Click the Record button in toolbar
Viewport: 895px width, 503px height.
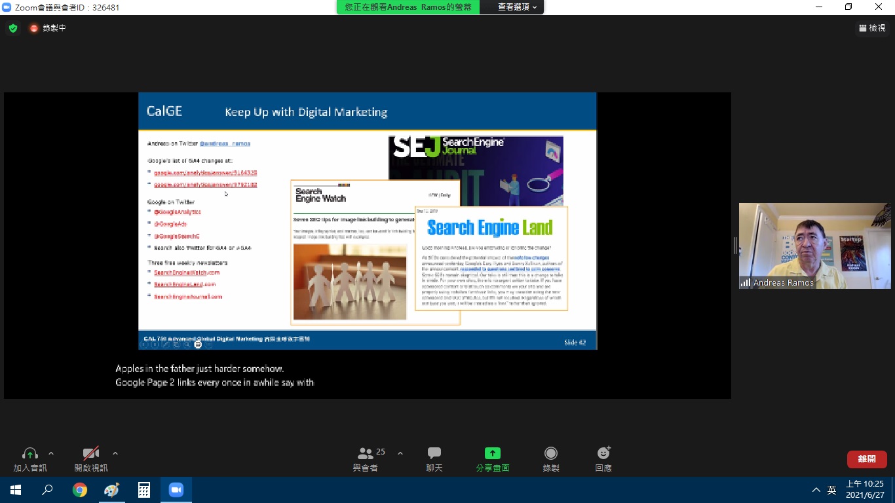(551, 454)
